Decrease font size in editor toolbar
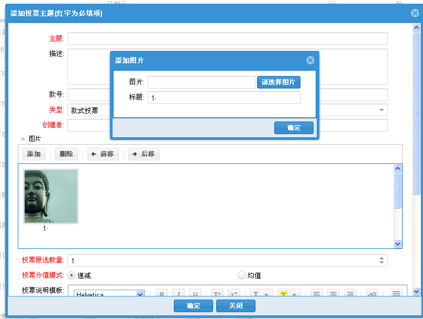The height and width of the screenshot is (319, 423). pos(234,293)
